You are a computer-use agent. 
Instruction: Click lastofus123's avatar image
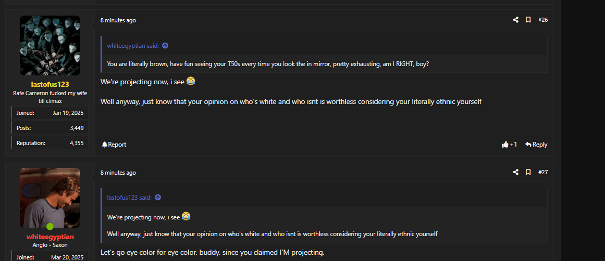point(50,46)
